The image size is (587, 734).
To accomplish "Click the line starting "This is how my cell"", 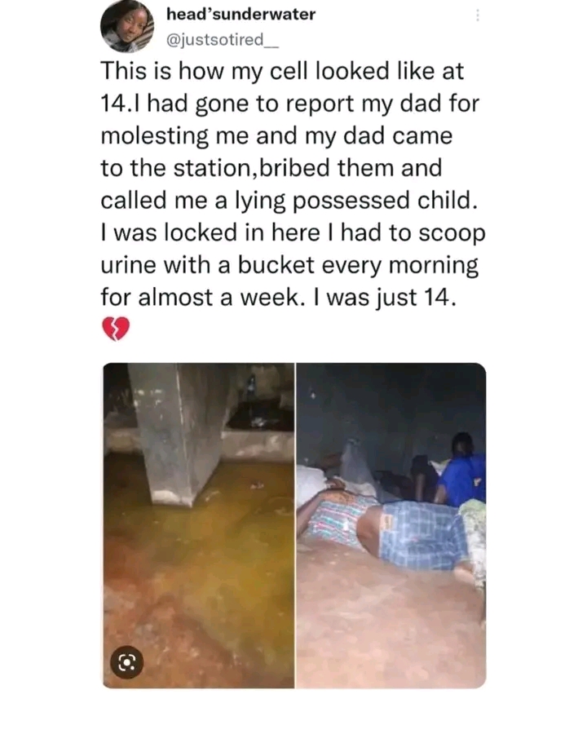I will 282,71.
